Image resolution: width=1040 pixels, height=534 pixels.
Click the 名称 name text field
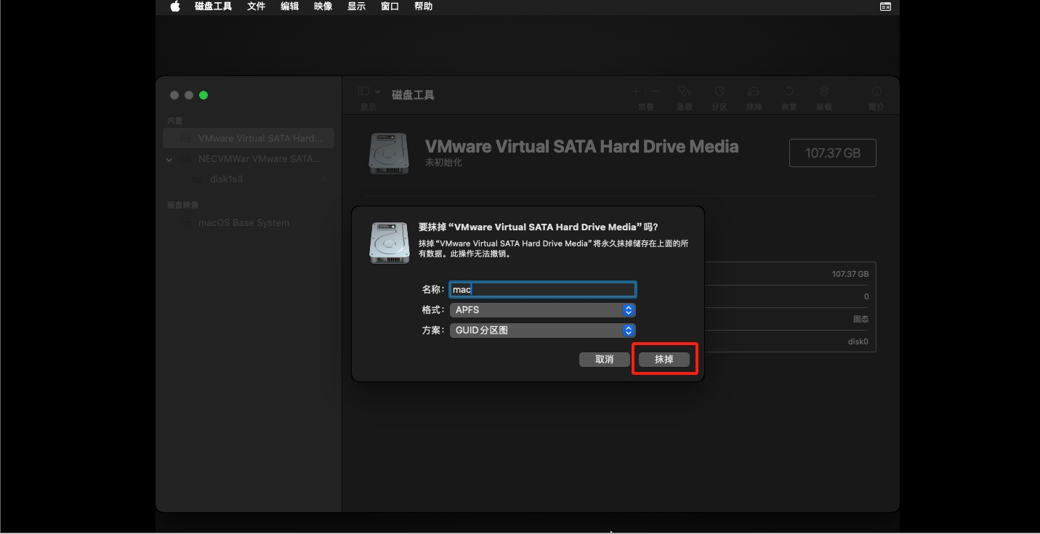(542, 290)
